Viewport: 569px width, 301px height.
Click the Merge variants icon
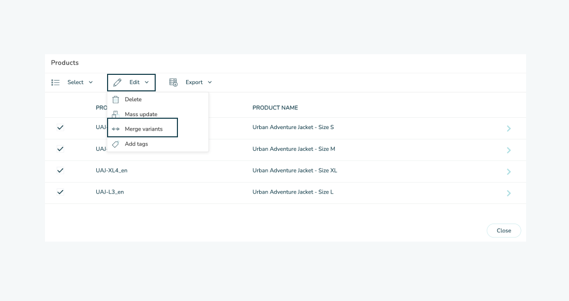coord(116,129)
